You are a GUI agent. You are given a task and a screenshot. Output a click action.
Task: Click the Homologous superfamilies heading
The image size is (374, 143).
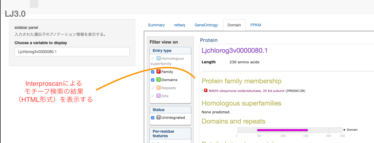coord(241,103)
